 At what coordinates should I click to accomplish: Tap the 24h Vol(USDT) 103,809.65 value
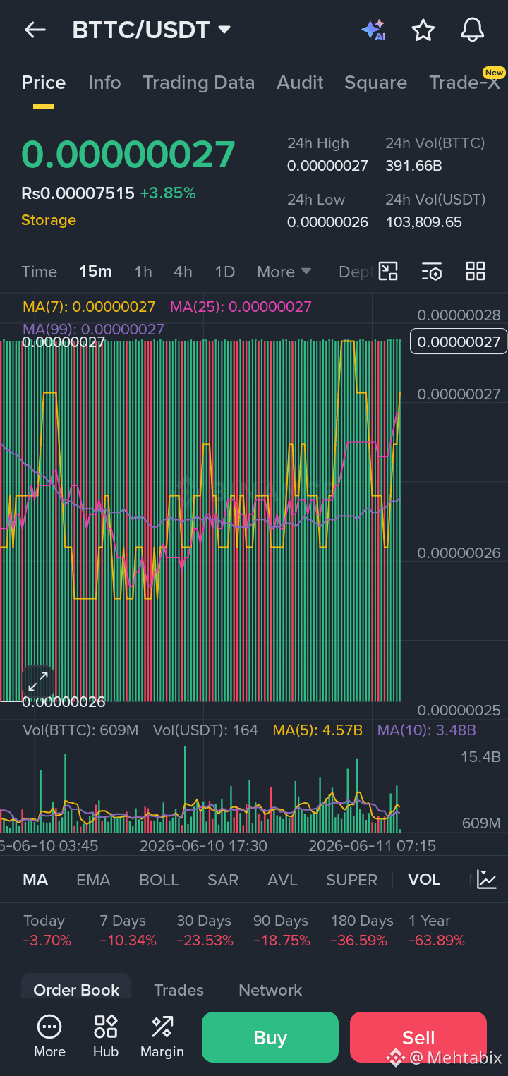(x=423, y=222)
